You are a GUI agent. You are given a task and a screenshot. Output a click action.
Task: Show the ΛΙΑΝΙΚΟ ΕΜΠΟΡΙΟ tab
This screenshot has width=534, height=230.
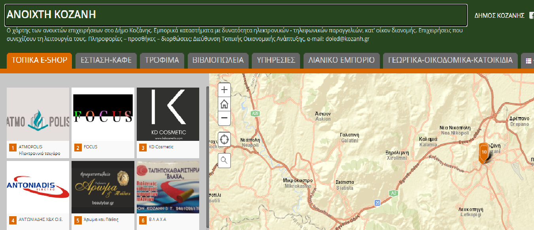[x=341, y=60]
